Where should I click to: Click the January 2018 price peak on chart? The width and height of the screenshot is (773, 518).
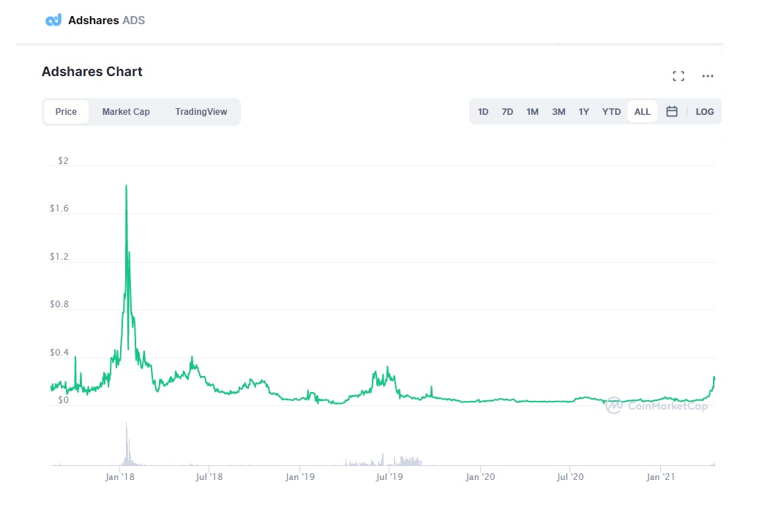click(126, 187)
